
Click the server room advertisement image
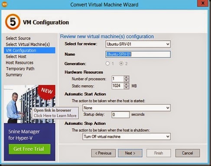coord(29,104)
